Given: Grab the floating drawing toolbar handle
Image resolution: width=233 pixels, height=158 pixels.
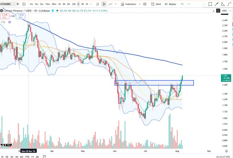Looking at the screenshot, I should click(x=205, y=4).
